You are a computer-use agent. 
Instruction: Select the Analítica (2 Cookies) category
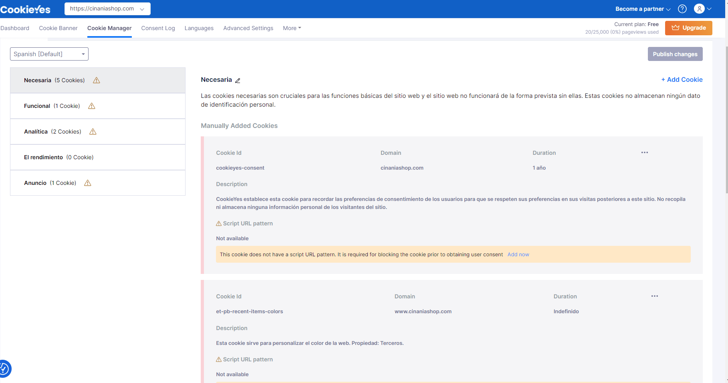coord(98,132)
